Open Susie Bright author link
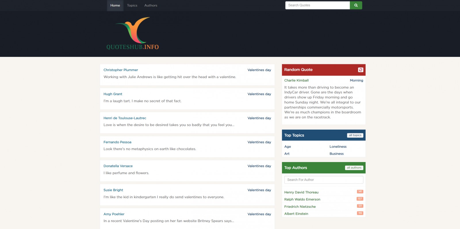This screenshot has height=229, width=460. click(113, 190)
